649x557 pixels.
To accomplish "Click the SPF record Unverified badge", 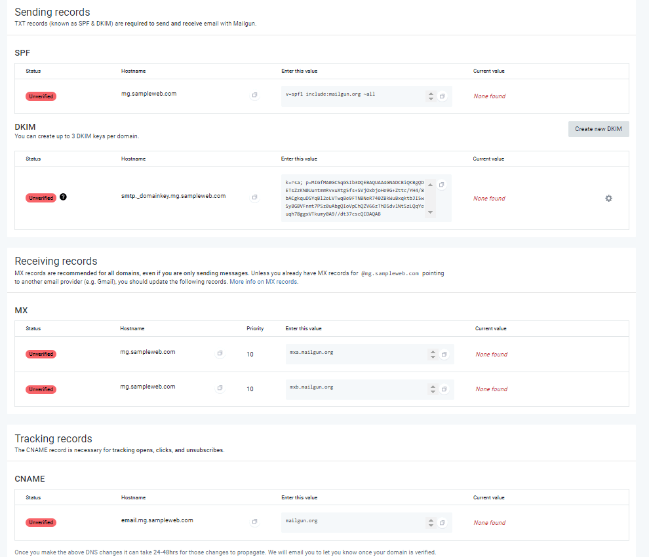I will [41, 96].
